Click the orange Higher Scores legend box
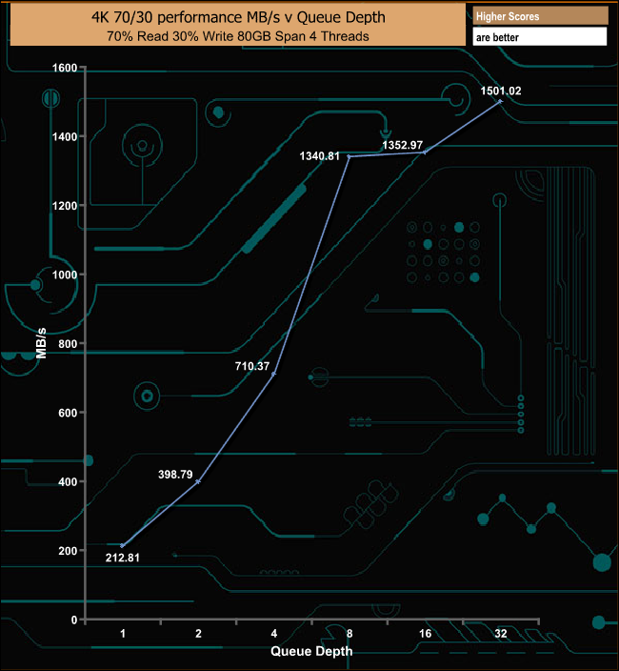This screenshot has width=619, height=671. point(539,16)
